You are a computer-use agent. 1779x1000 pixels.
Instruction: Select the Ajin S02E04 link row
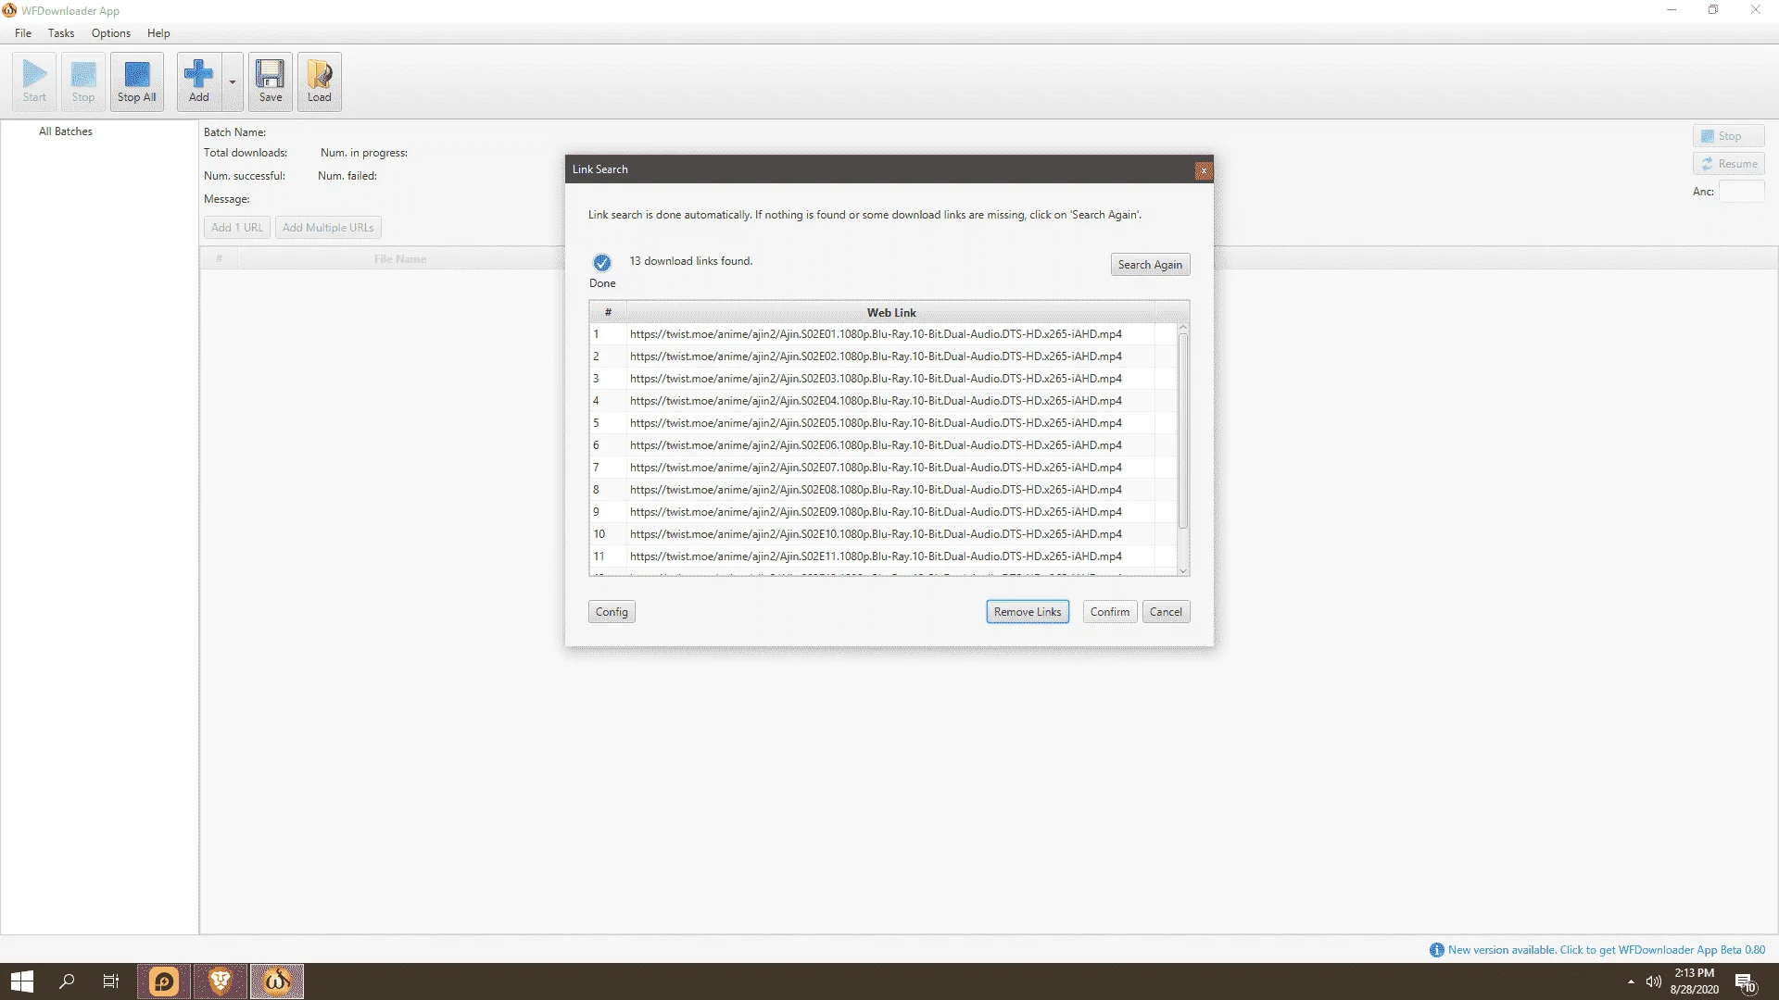(883, 401)
